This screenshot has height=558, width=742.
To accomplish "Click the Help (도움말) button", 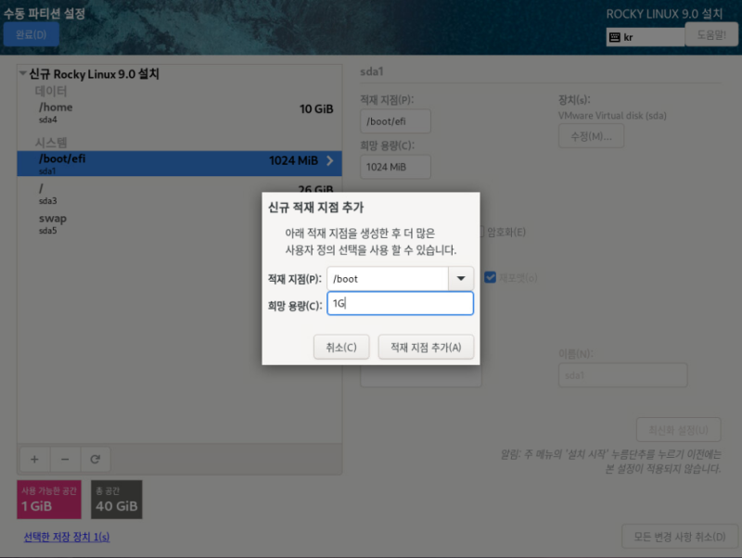I will (711, 34).
